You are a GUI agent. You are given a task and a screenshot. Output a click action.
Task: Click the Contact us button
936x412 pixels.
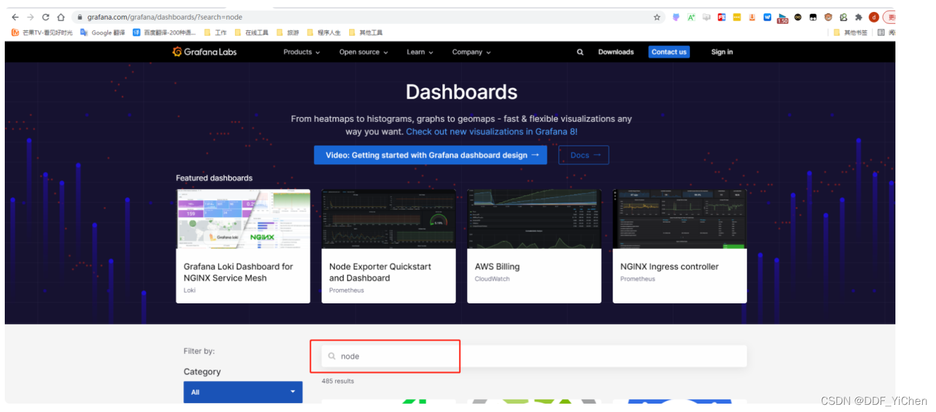pyautogui.click(x=669, y=52)
